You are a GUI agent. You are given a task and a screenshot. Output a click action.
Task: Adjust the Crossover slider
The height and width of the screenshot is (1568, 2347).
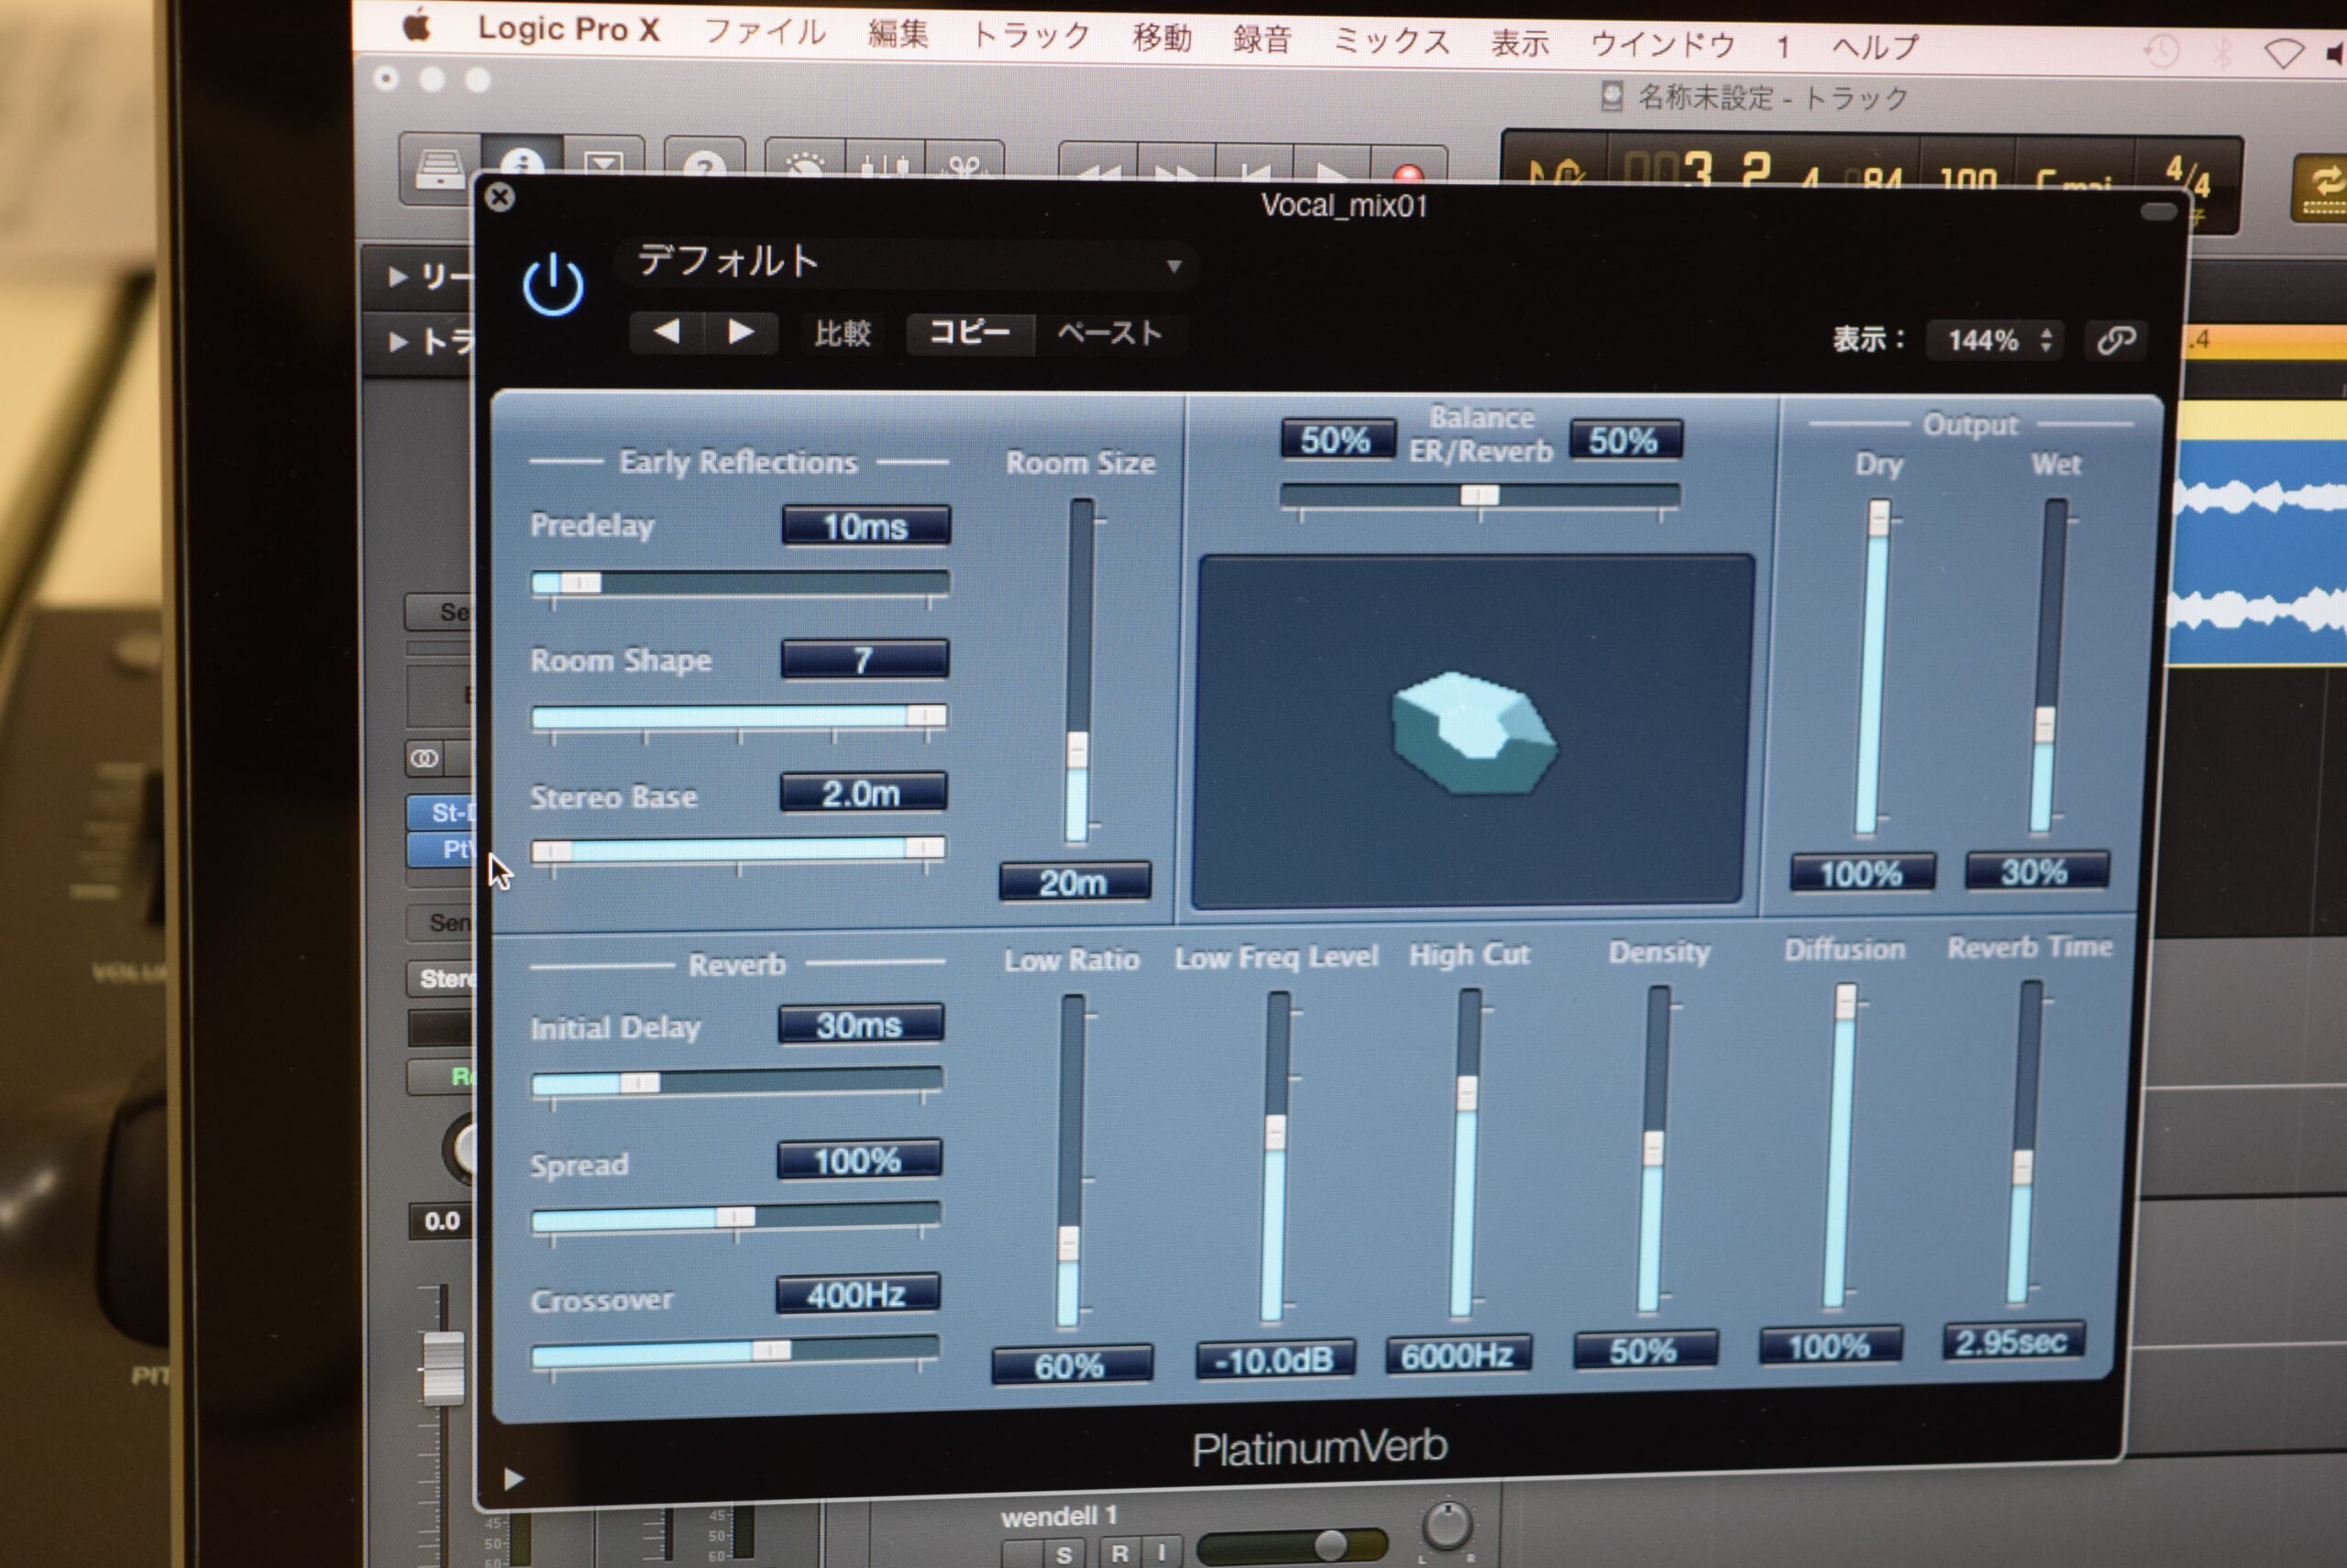click(x=733, y=1352)
